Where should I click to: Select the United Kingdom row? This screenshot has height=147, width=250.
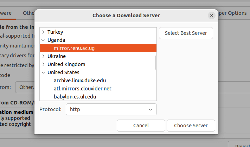point(66,64)
